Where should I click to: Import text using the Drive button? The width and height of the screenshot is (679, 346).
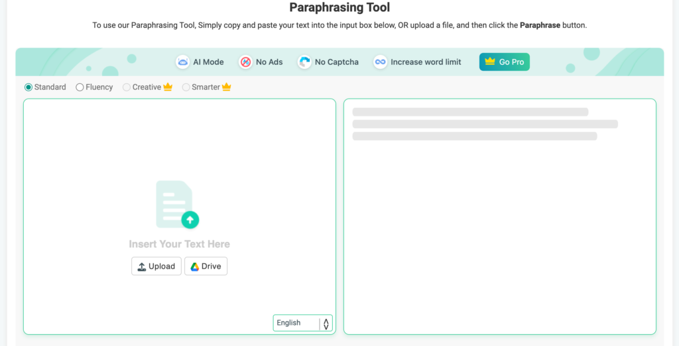[x=206, y=267]
